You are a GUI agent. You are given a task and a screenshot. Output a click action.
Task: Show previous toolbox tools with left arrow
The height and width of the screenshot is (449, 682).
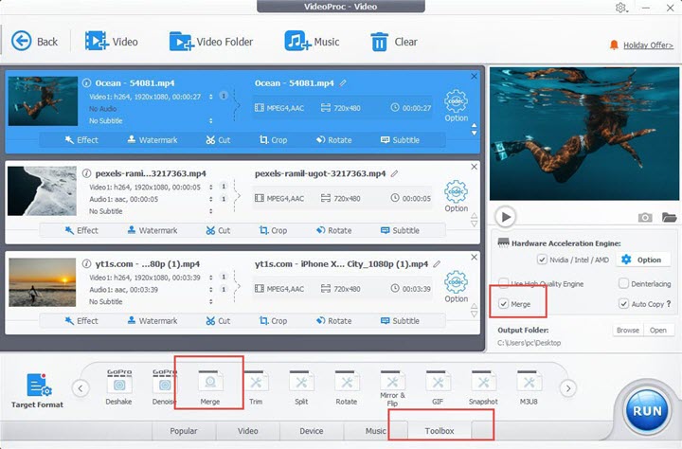click(81, 388)
